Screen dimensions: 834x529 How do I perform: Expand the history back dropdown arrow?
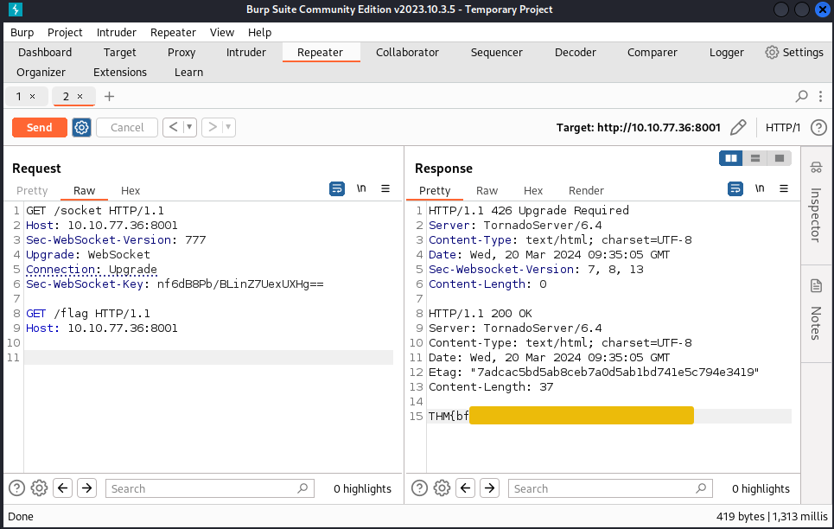tap(189, 127)
